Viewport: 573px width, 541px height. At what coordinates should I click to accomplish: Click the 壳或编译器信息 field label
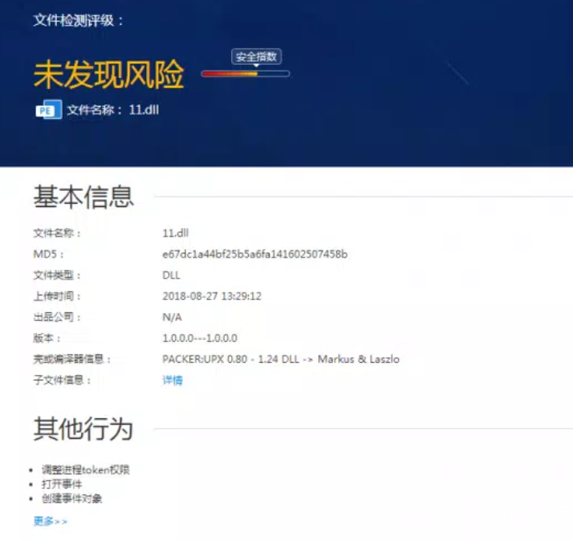pos(72,359)
